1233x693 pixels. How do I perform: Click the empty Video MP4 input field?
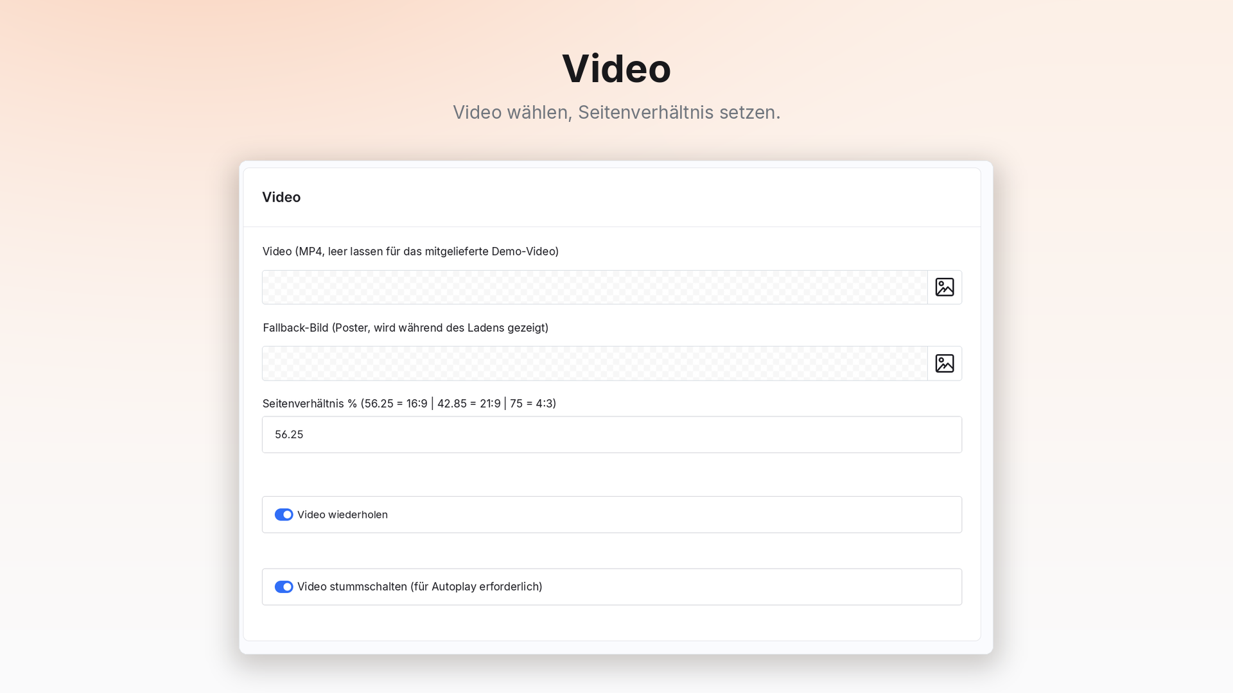(595, 287)
